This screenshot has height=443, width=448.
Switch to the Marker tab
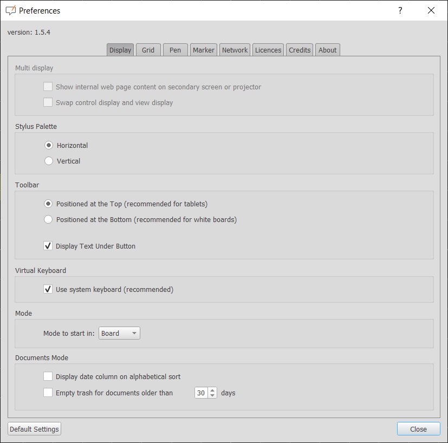tap(203, 49)
